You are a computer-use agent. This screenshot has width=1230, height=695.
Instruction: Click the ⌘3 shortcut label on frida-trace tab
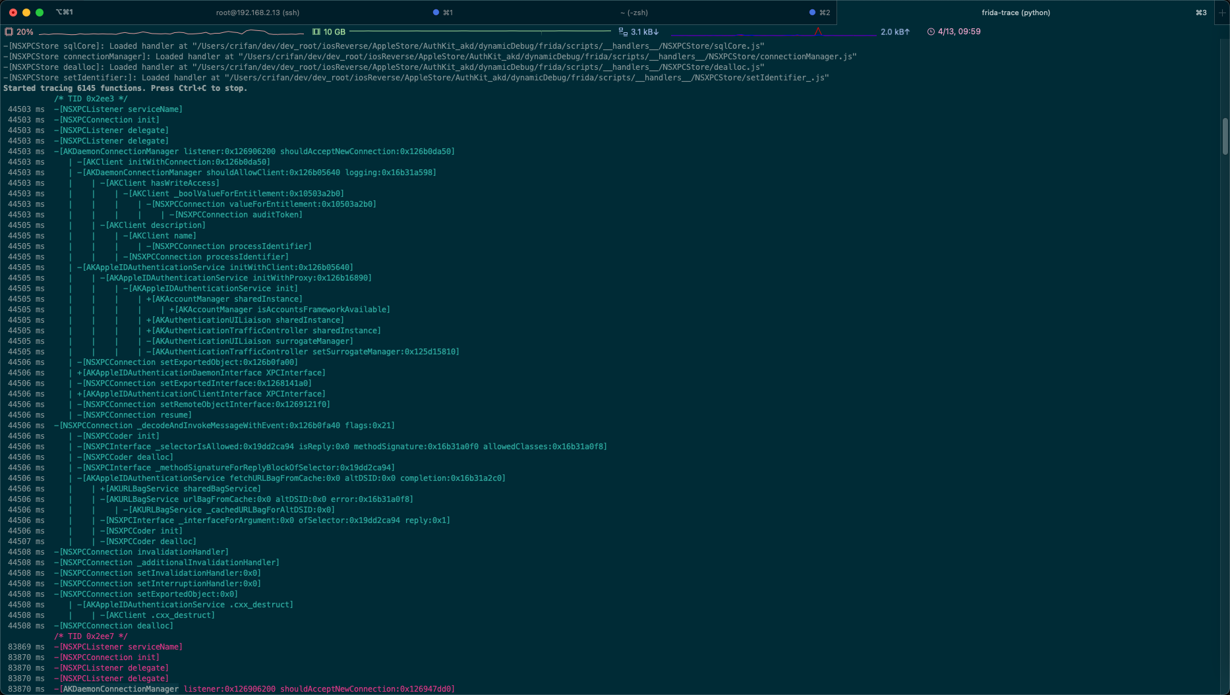[1201, 13]
